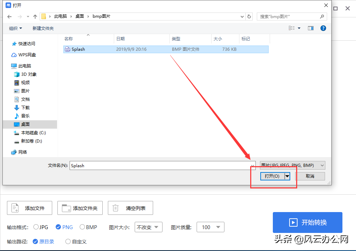Open the view options dropdown arrow
356x251 pixels.
coord(299,28)
